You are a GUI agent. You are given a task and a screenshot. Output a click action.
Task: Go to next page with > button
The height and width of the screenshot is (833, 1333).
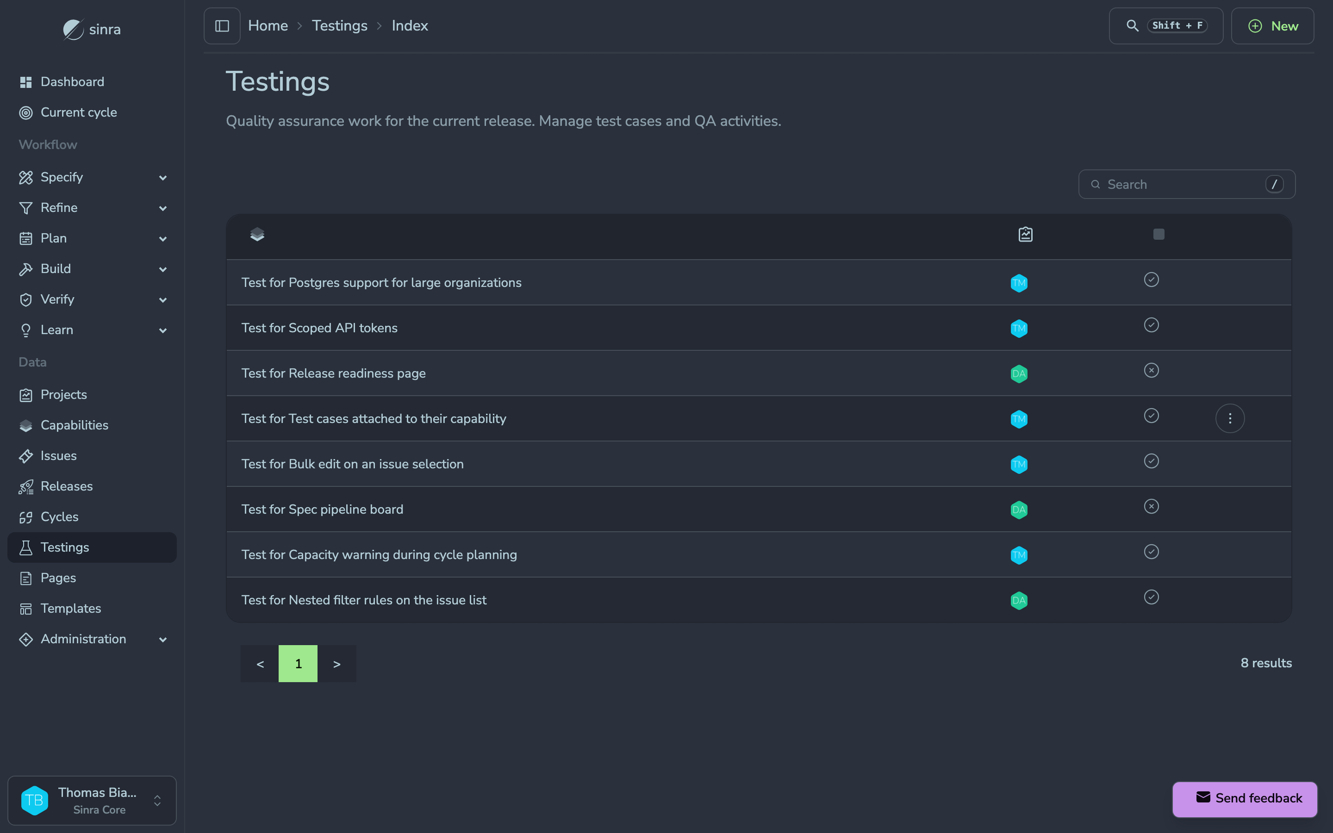point(336,664)
